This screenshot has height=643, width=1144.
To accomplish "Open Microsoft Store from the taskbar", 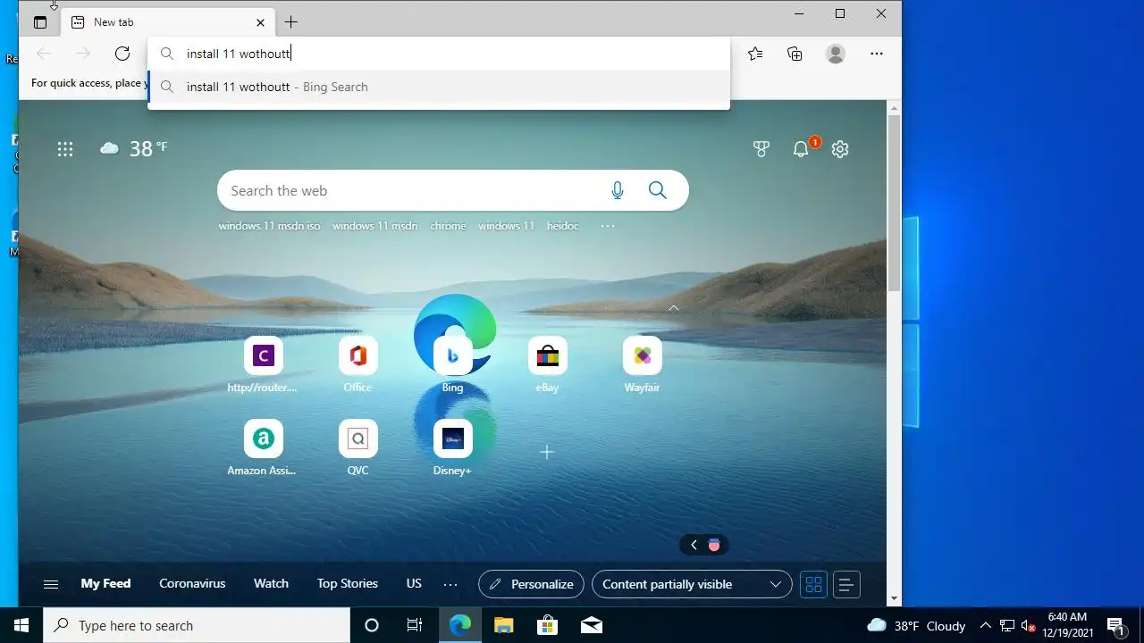I will coord(547,625).
